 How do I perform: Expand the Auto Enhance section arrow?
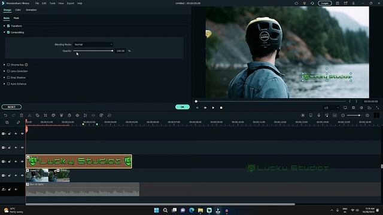click(4, 84)
